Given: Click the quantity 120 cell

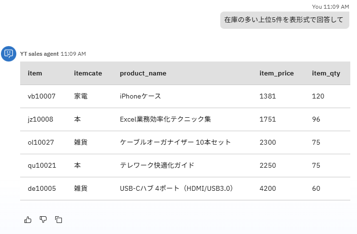Looking at the screenshot, I should pos(318,96).
